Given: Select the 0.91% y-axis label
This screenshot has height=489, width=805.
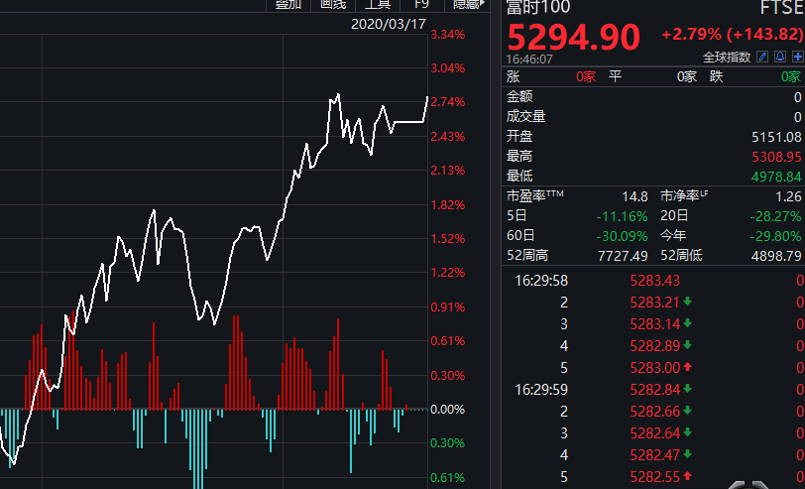Looking at the screenshot, I should [448, 307].
